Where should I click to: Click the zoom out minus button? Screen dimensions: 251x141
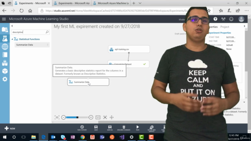pos(64,117)
